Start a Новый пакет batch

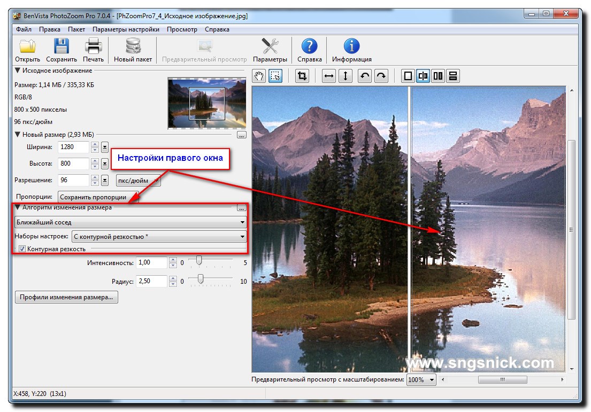coord(133,50)
